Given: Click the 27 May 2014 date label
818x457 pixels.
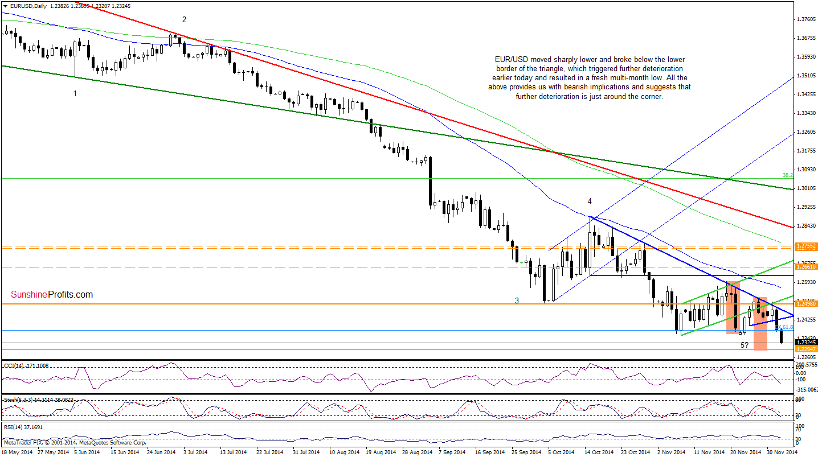Looking at the screenshot, I should [x=52, y=452].
